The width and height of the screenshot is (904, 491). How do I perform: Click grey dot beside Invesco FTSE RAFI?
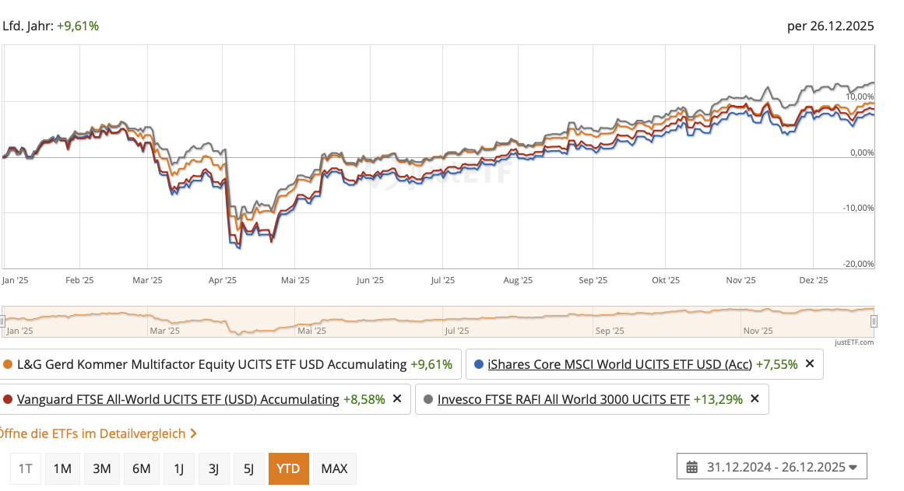coord(428,399)
